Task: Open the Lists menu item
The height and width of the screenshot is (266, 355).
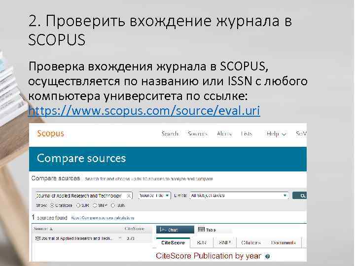Action: tap(247, 133)
